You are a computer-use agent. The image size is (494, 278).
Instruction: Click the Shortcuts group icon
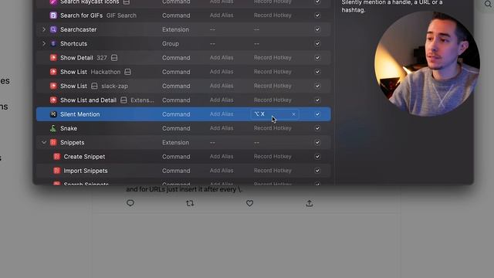click(53, 43)
